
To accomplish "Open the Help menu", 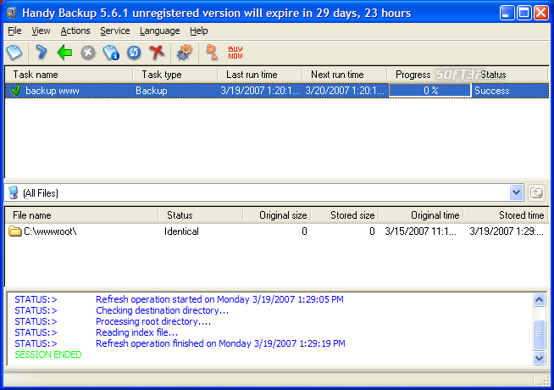I will (198, 31).
